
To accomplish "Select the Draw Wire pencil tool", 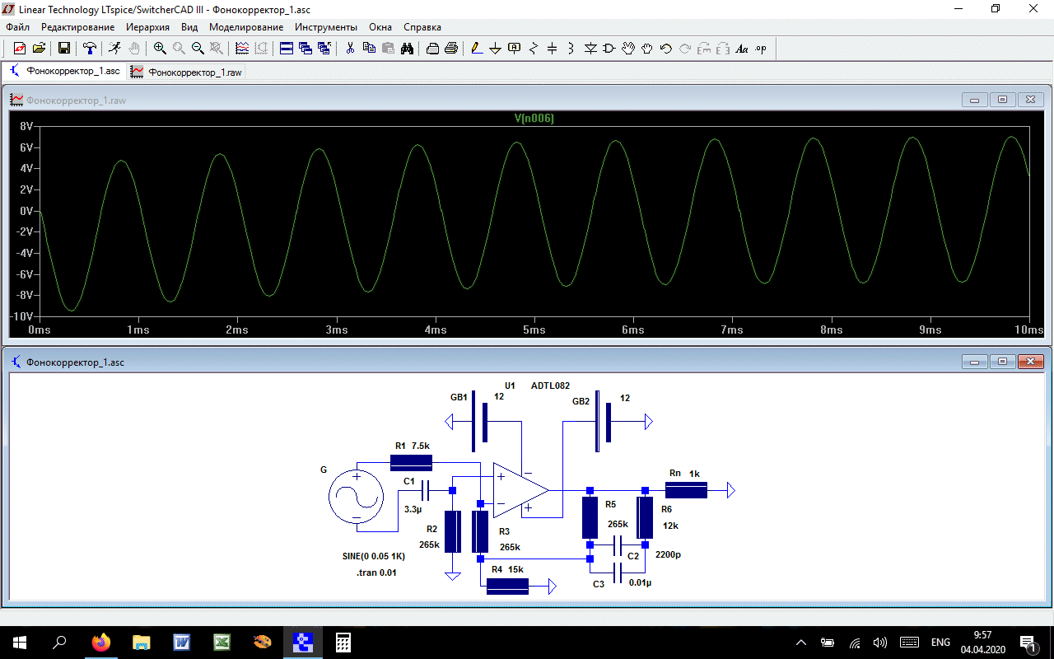I will click(x=477, y=49).
